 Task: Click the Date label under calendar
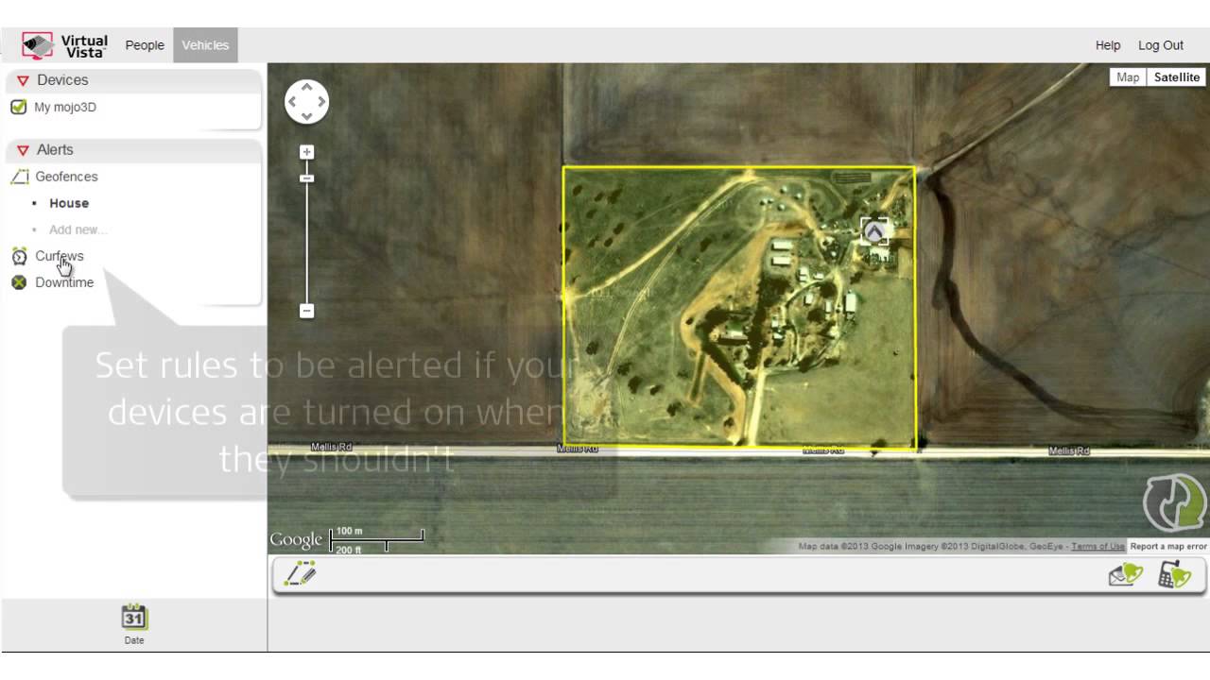pyautogui.click(x=134, y=640)
